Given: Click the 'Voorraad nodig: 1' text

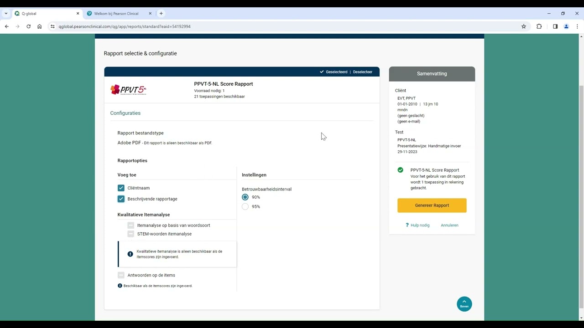Looking at the screenshot, I should (209, 91).
